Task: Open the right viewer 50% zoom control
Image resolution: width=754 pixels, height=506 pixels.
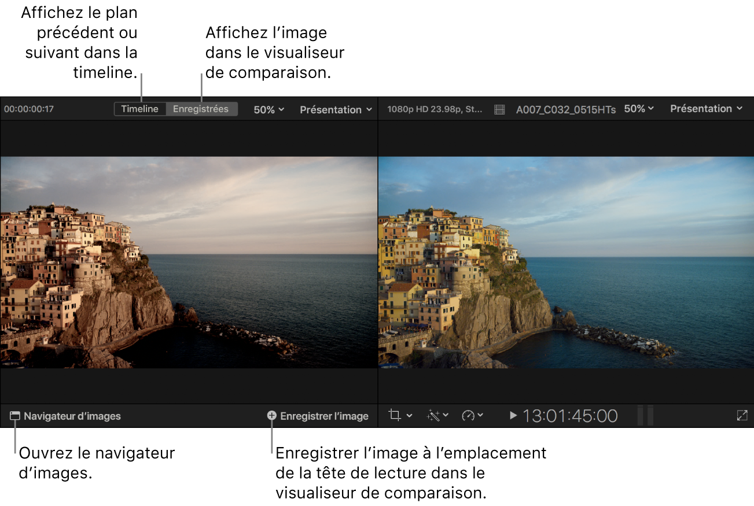Action: click(638, 109)
